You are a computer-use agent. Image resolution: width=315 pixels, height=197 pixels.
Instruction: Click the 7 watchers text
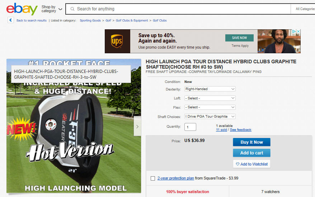tap(271, 192)
